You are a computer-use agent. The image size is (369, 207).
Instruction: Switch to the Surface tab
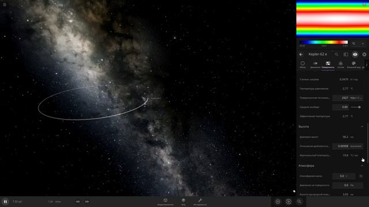pyautogui.click(x=328, y=64)
